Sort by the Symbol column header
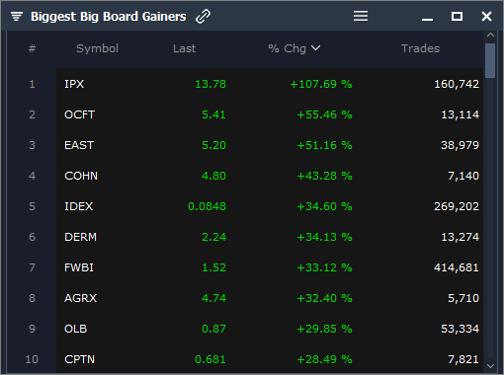Screen dimensions: 504x375 (x=97, y=48)
